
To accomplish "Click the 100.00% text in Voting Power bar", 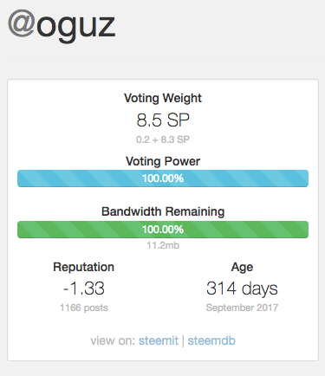I will tap(163, 178).
